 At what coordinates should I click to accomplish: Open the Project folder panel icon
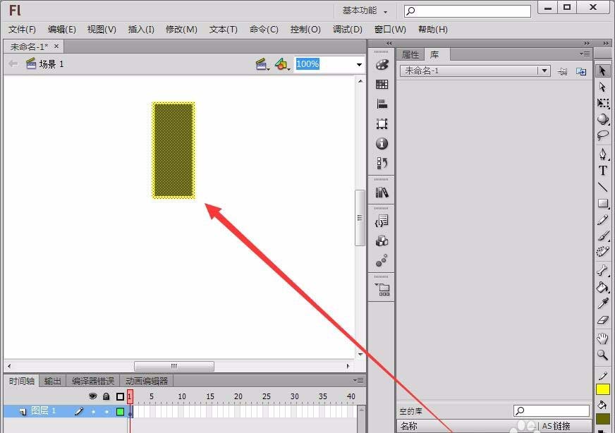[x=382, y=289]
